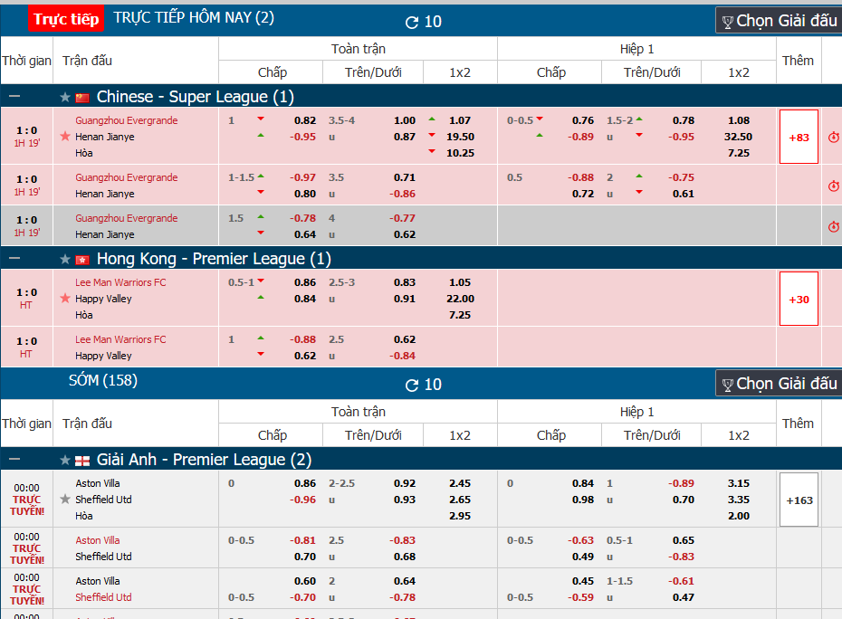Click the refresh icon in the SỚM header
842x619 pixels.
411,385
